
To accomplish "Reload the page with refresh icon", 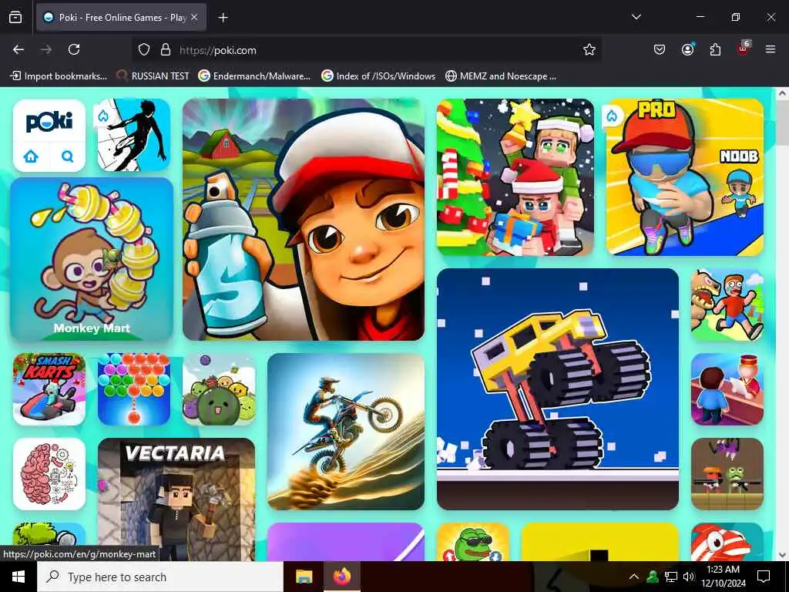I will [74, 49].
